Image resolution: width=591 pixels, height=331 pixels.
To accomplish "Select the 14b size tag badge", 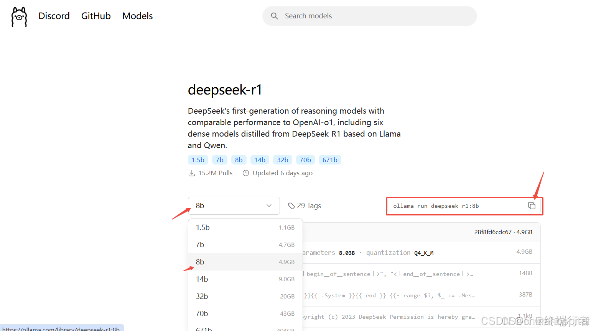I will [x=260, y=160].
